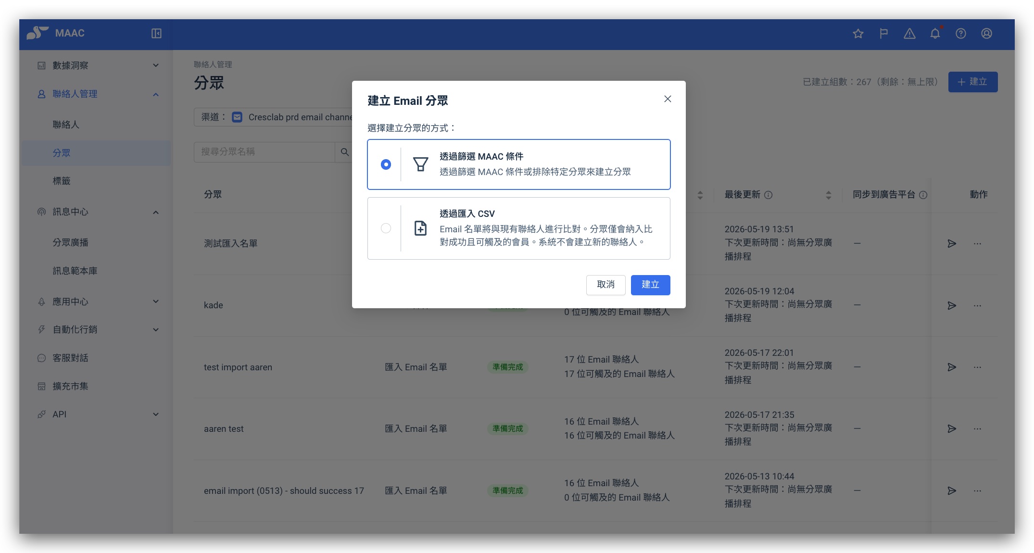Open more options for aaren test row
The image size is (1034, 553).
coord(977,429)
